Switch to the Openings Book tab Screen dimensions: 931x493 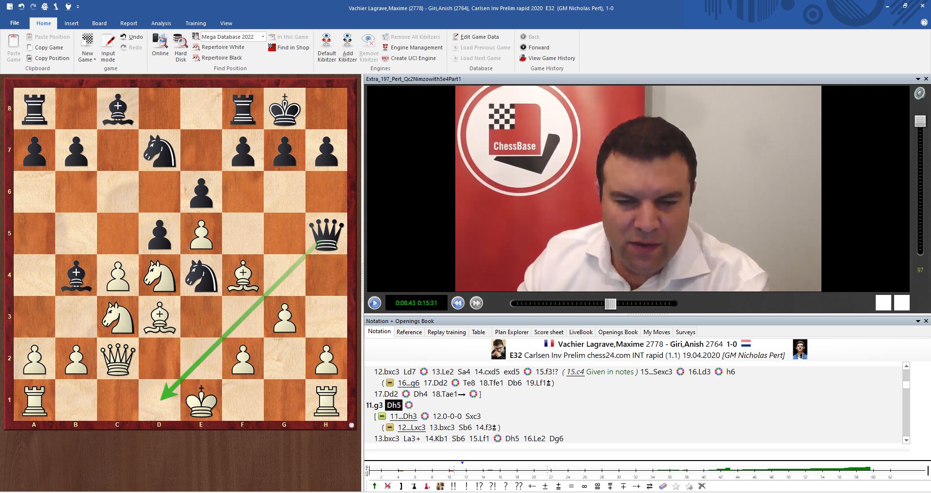pyautogui.click(x=618, y=332)
